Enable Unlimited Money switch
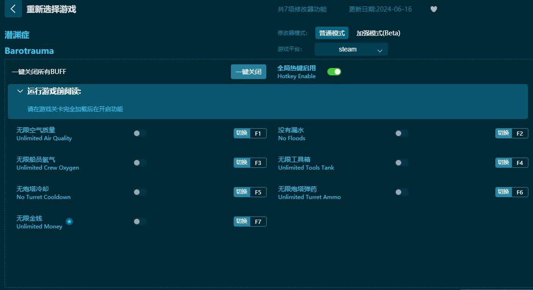Screen dimensions: 533x290 pos(140,222)
